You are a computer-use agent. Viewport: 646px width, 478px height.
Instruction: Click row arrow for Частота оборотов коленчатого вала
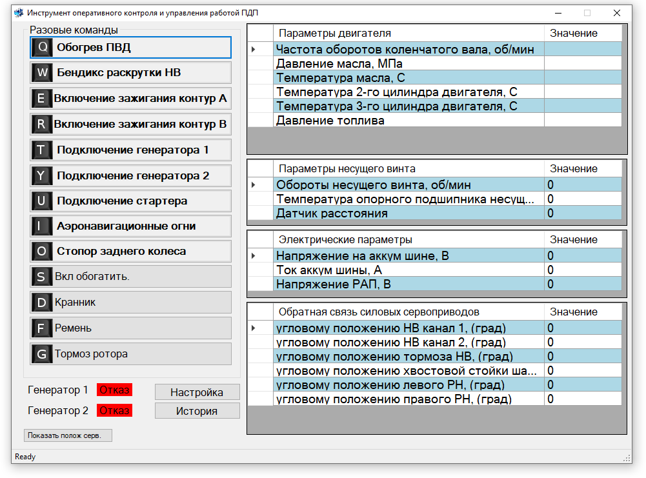pyautogui.click(x=254, y=49)
